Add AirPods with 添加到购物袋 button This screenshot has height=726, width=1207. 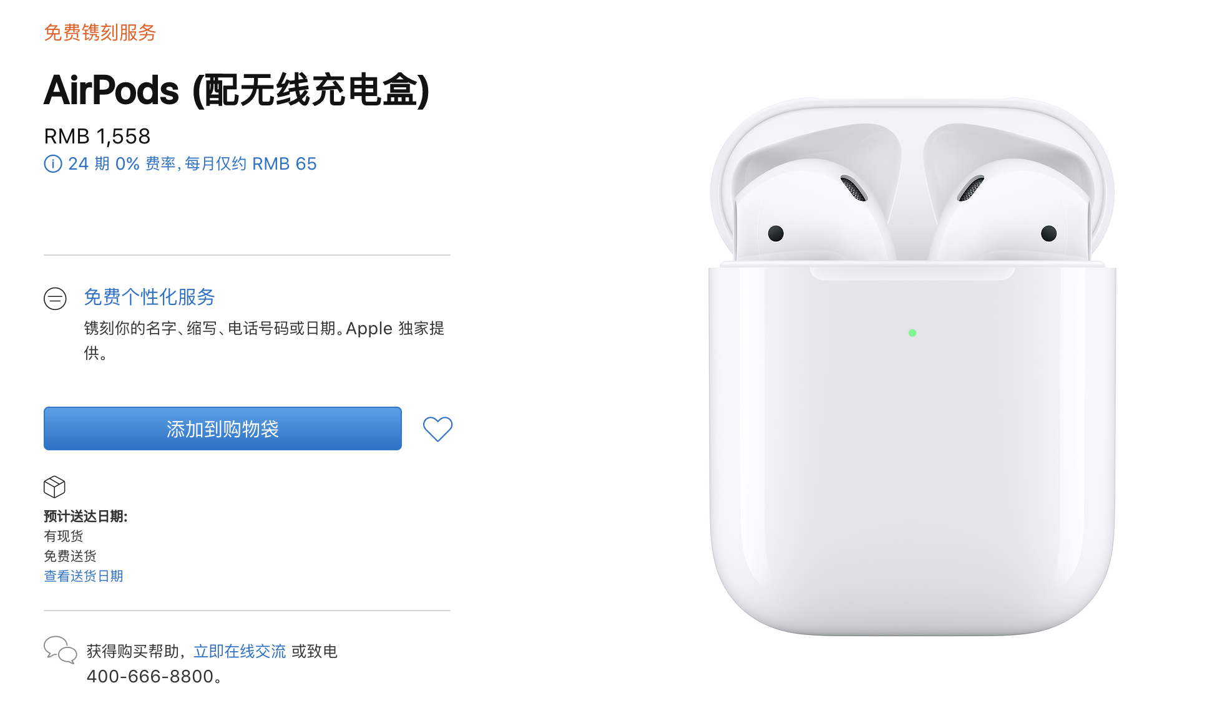(223, 428)
